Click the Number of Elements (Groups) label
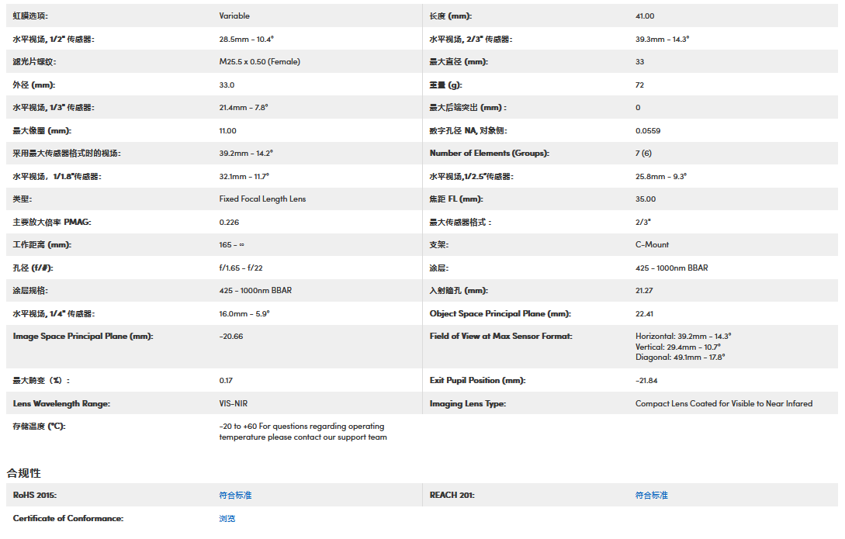 click(x=489, y=153)
